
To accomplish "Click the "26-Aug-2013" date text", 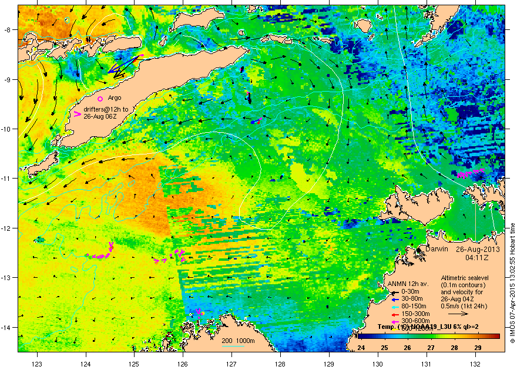I will tap(478, 250).
